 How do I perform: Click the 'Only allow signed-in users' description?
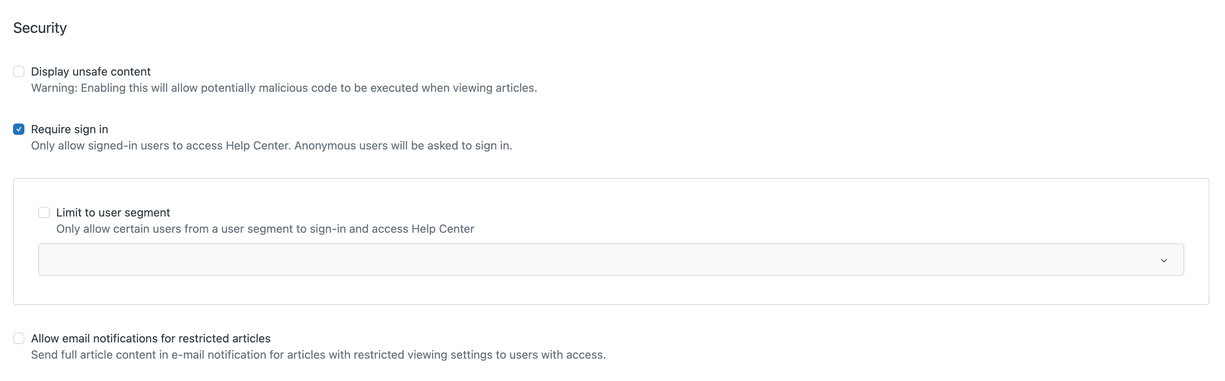tap(162, 146)
